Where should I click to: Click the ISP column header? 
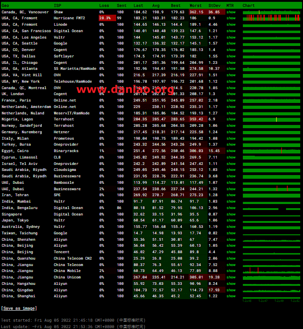click(57, 6)
